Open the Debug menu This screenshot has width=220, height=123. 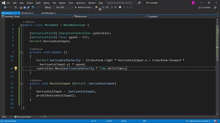(46, 3)
